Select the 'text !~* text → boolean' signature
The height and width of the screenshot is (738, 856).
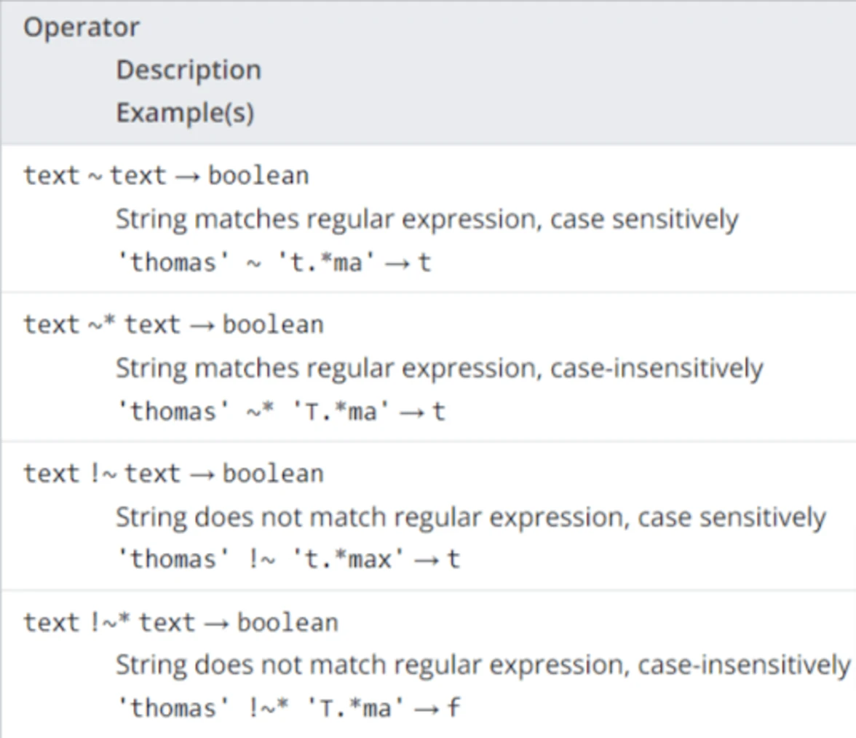tap(181, 623)
